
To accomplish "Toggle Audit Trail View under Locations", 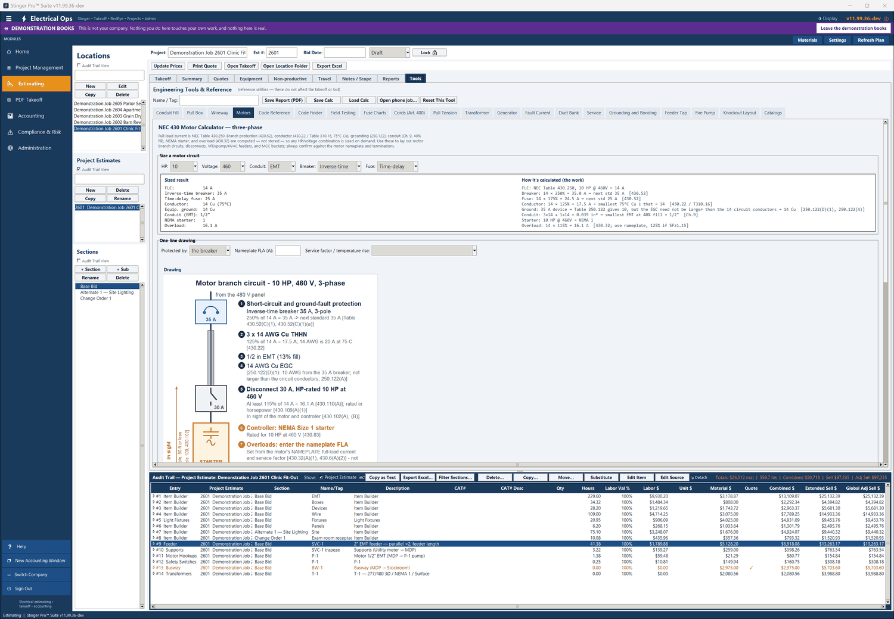I will (x=79, y=66).
